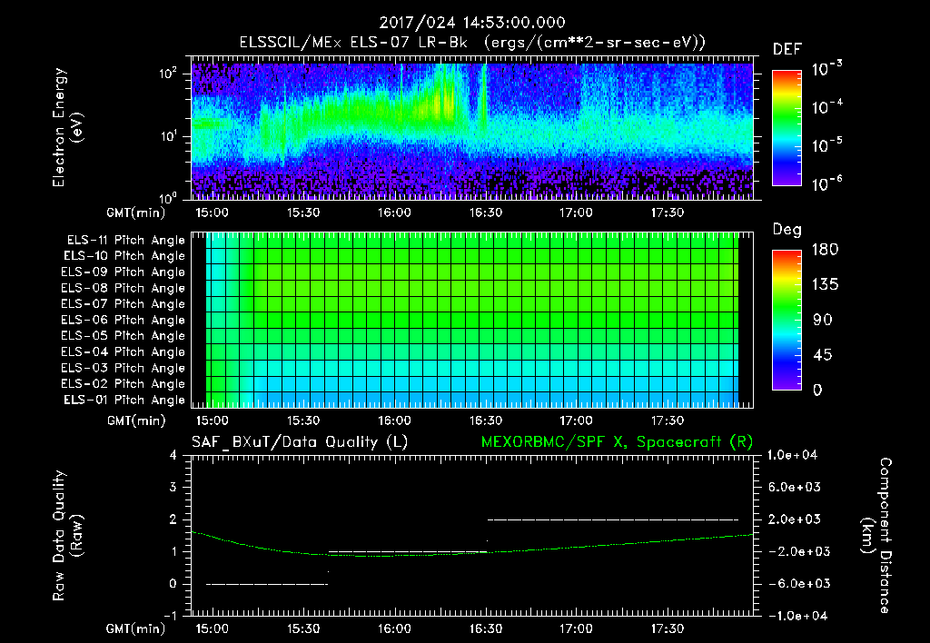This screenshot has height=643, width=930.
Task: Click the 180 tick on Deg scale
Action: (825, 250)
